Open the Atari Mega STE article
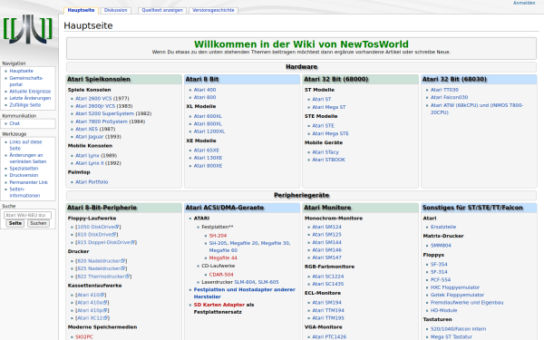The image size is (544, 340). [330, 133]
